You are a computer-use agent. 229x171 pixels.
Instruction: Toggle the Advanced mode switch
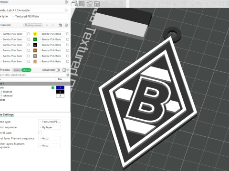tap(58, 70)
